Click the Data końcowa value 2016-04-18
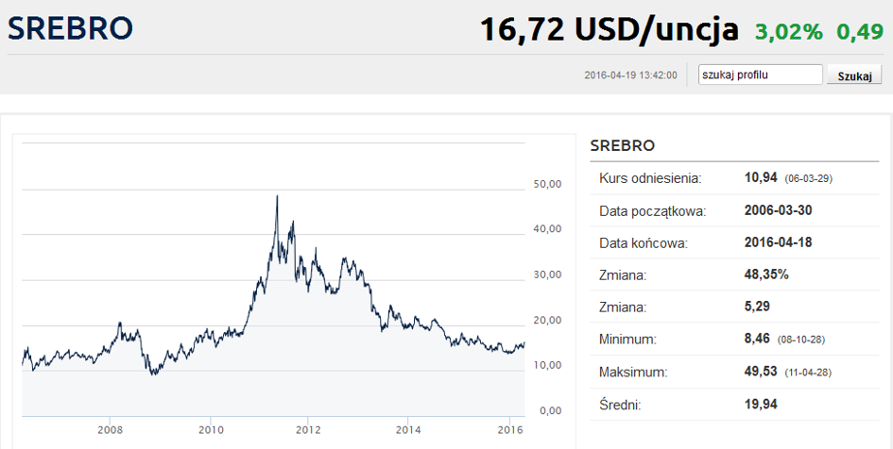The height and width of the screenshot is (449, 893). [x=778, y=242]
